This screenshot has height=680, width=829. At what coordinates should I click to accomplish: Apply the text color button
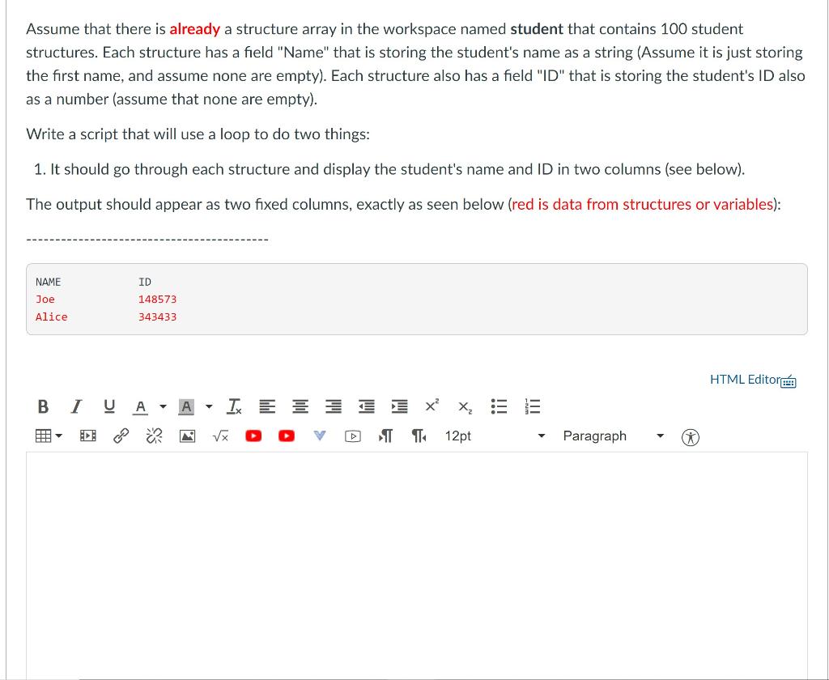[140, 406]
